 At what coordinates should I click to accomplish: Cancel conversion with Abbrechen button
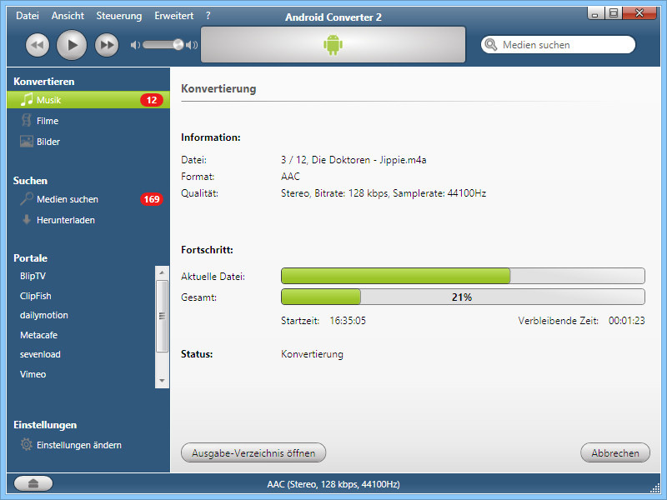click(615, 452)
